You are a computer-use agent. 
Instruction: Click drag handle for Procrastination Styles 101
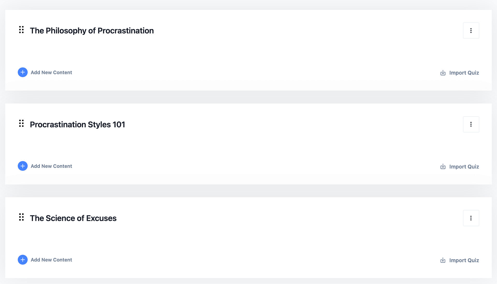pyautogui.click(x=21, y=123)
